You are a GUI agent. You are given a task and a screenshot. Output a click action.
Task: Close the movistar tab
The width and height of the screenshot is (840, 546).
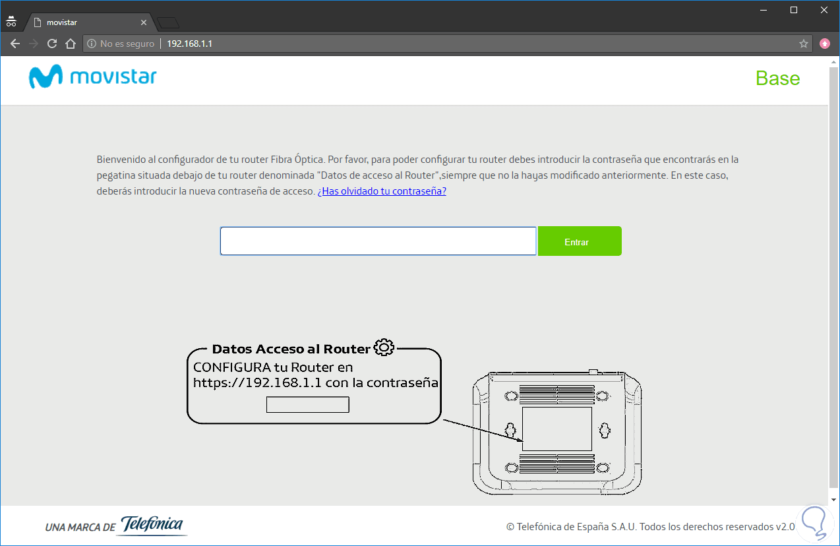click(x=144, y=22)
